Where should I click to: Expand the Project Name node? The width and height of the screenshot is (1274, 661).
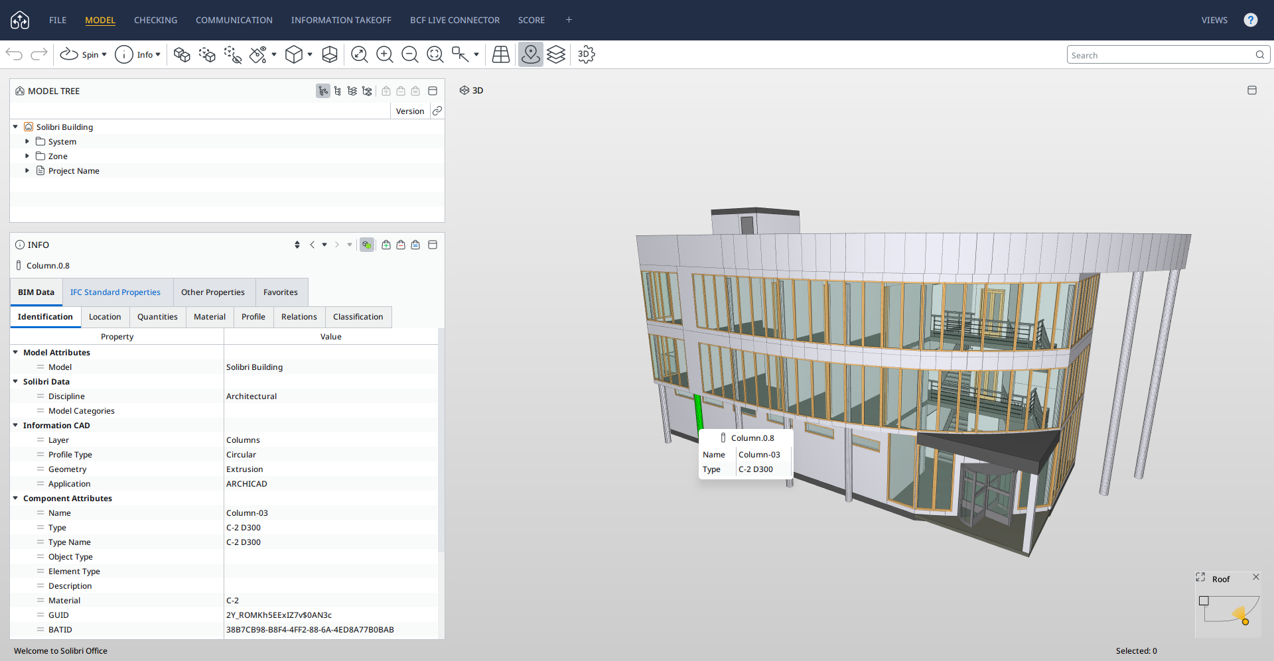pyautogui.click(x=27, y=170)
